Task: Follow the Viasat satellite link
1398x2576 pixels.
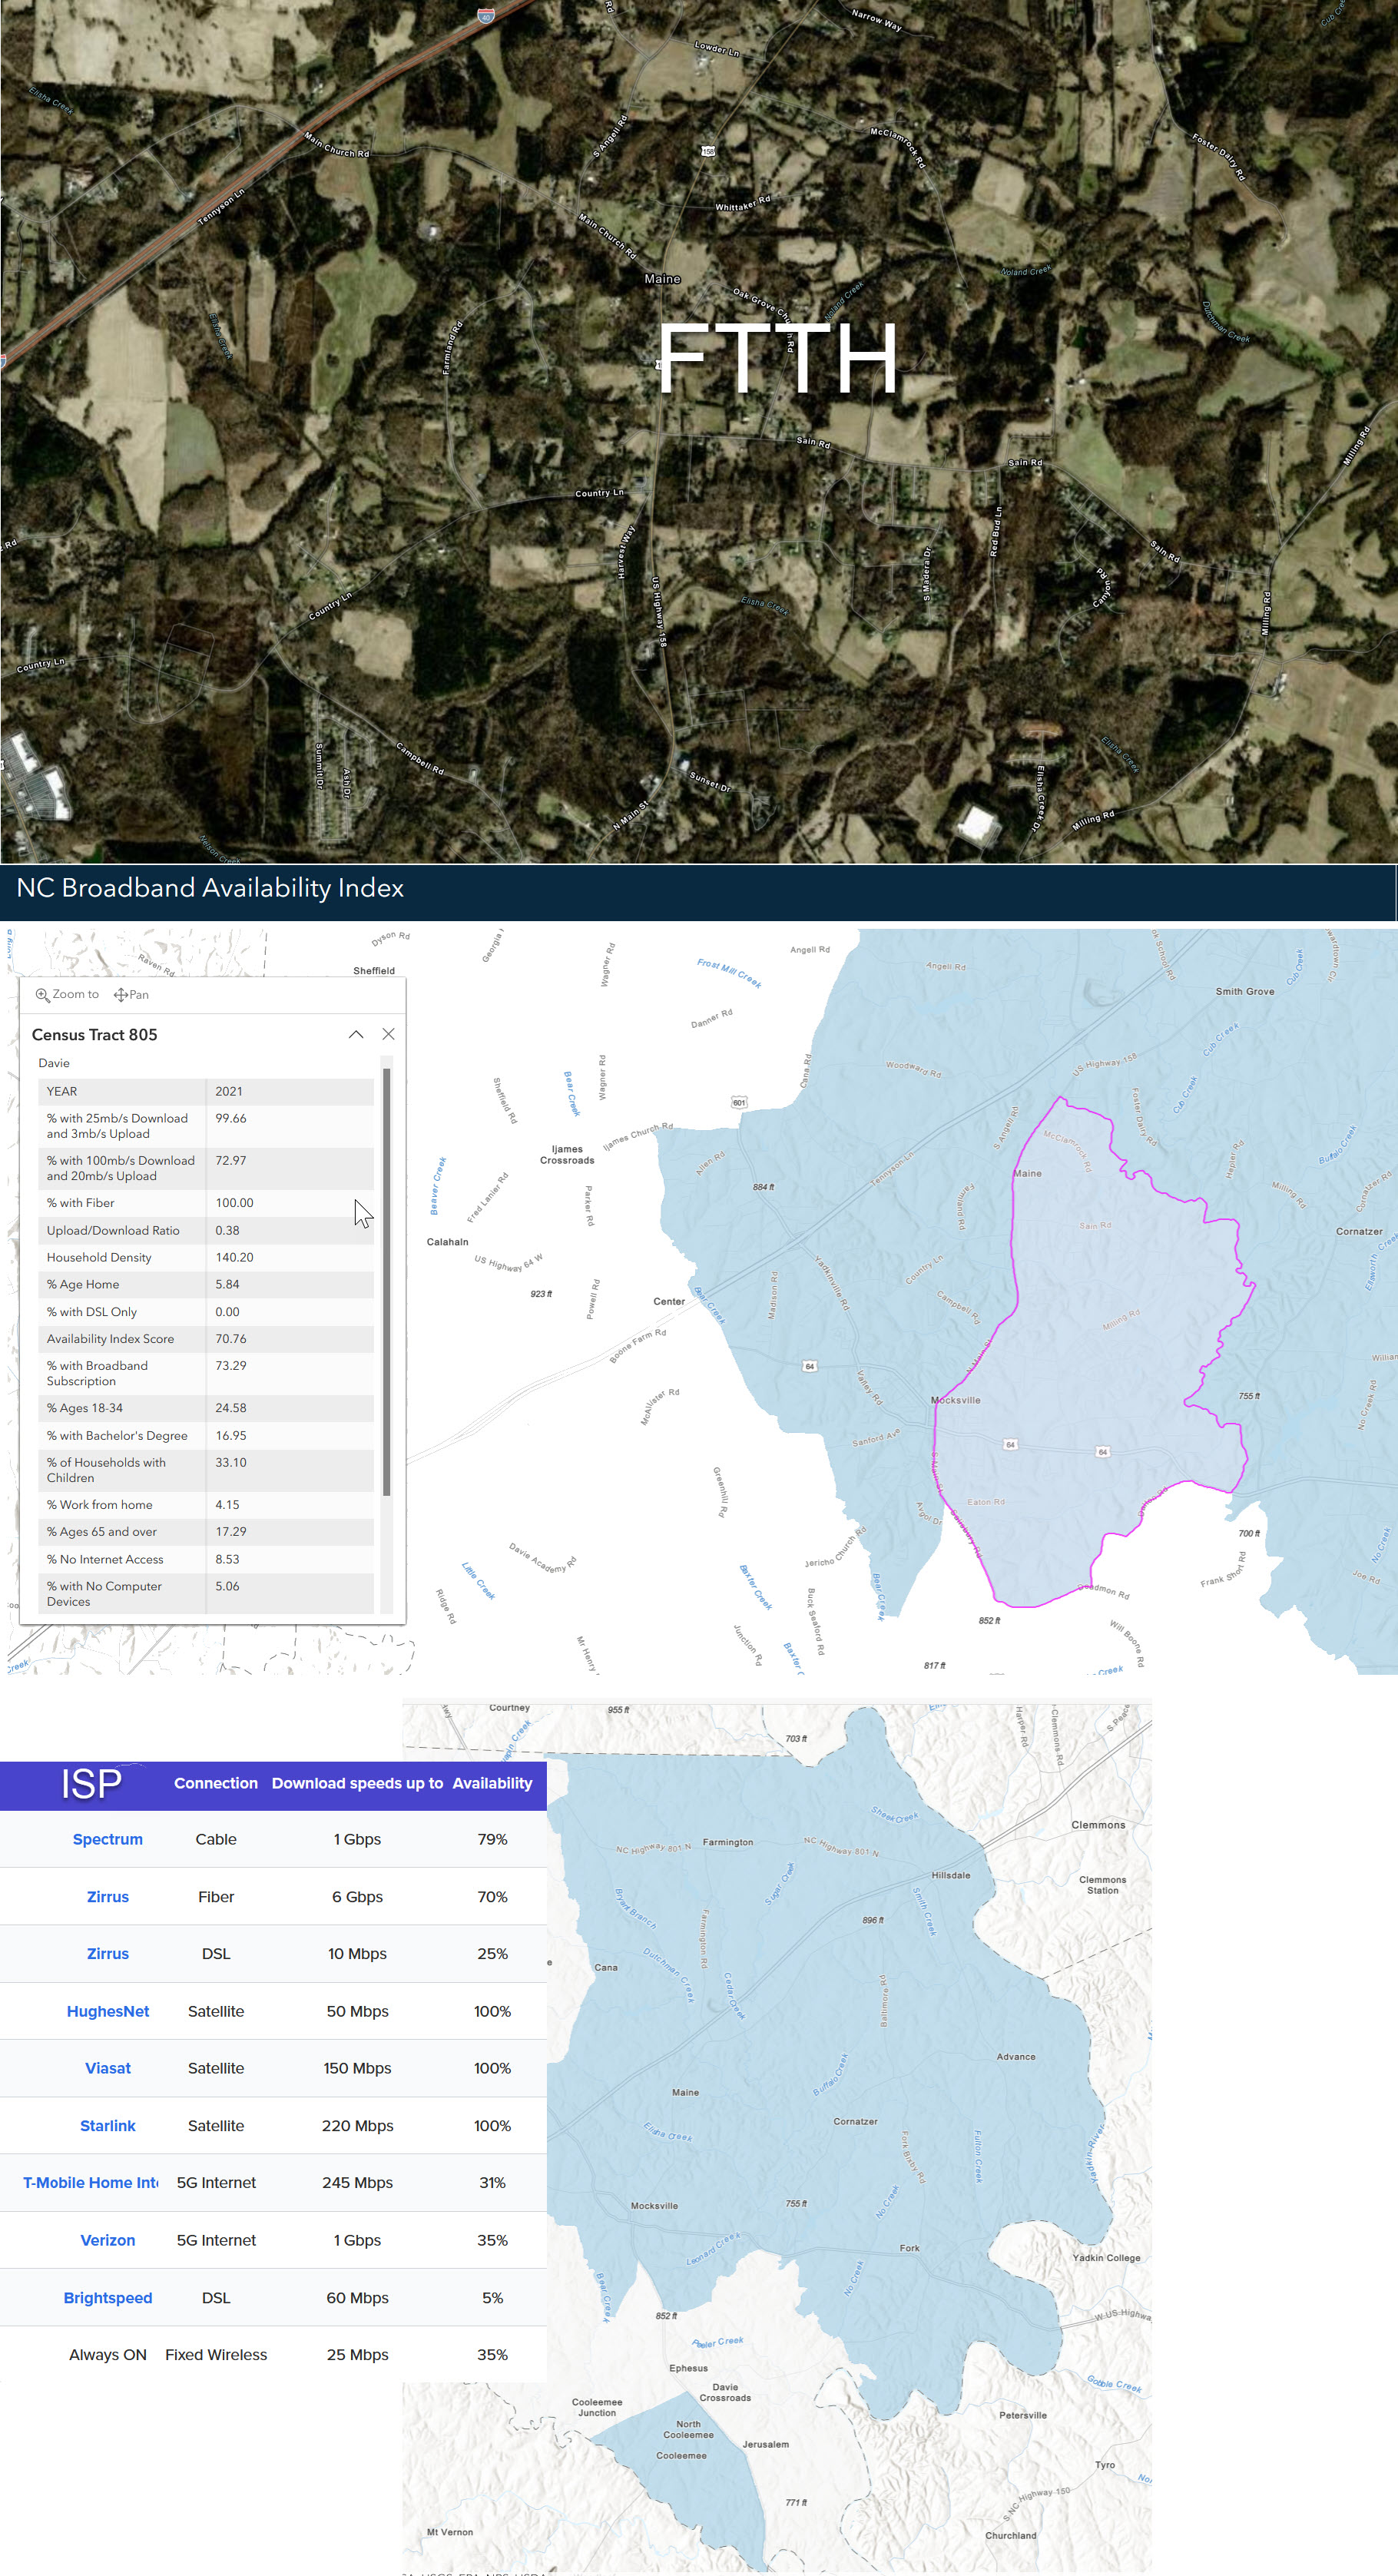Action: [x=108, y=2068]
